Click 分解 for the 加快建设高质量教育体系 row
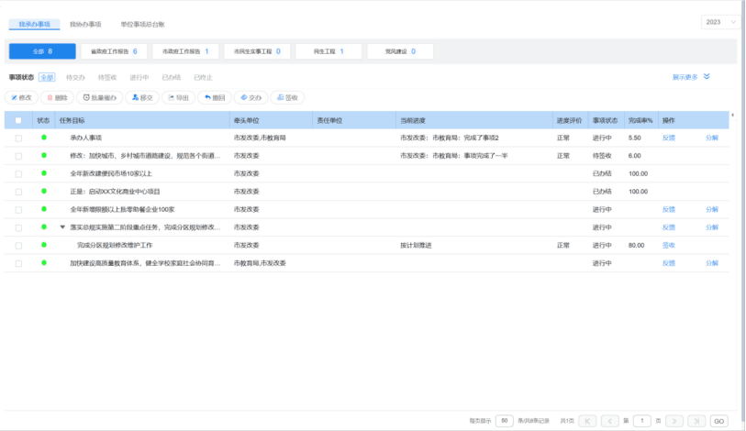 tap(712, 263)
